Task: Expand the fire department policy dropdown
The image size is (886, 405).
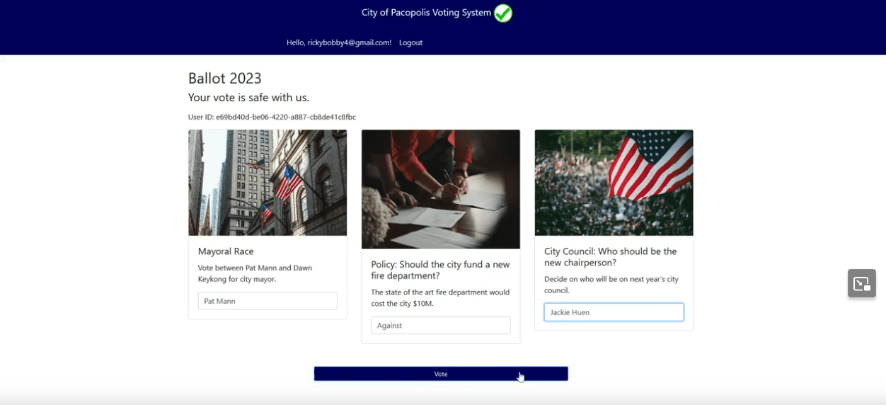Action: point(440,326)
